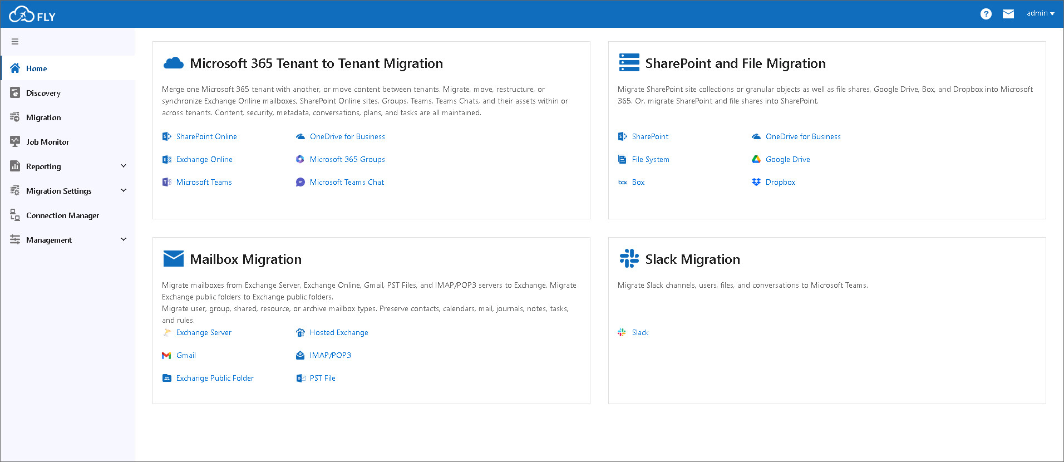Click the Gmail M icon
This screenshot has width=1064, height=462.
click(166, 355)
